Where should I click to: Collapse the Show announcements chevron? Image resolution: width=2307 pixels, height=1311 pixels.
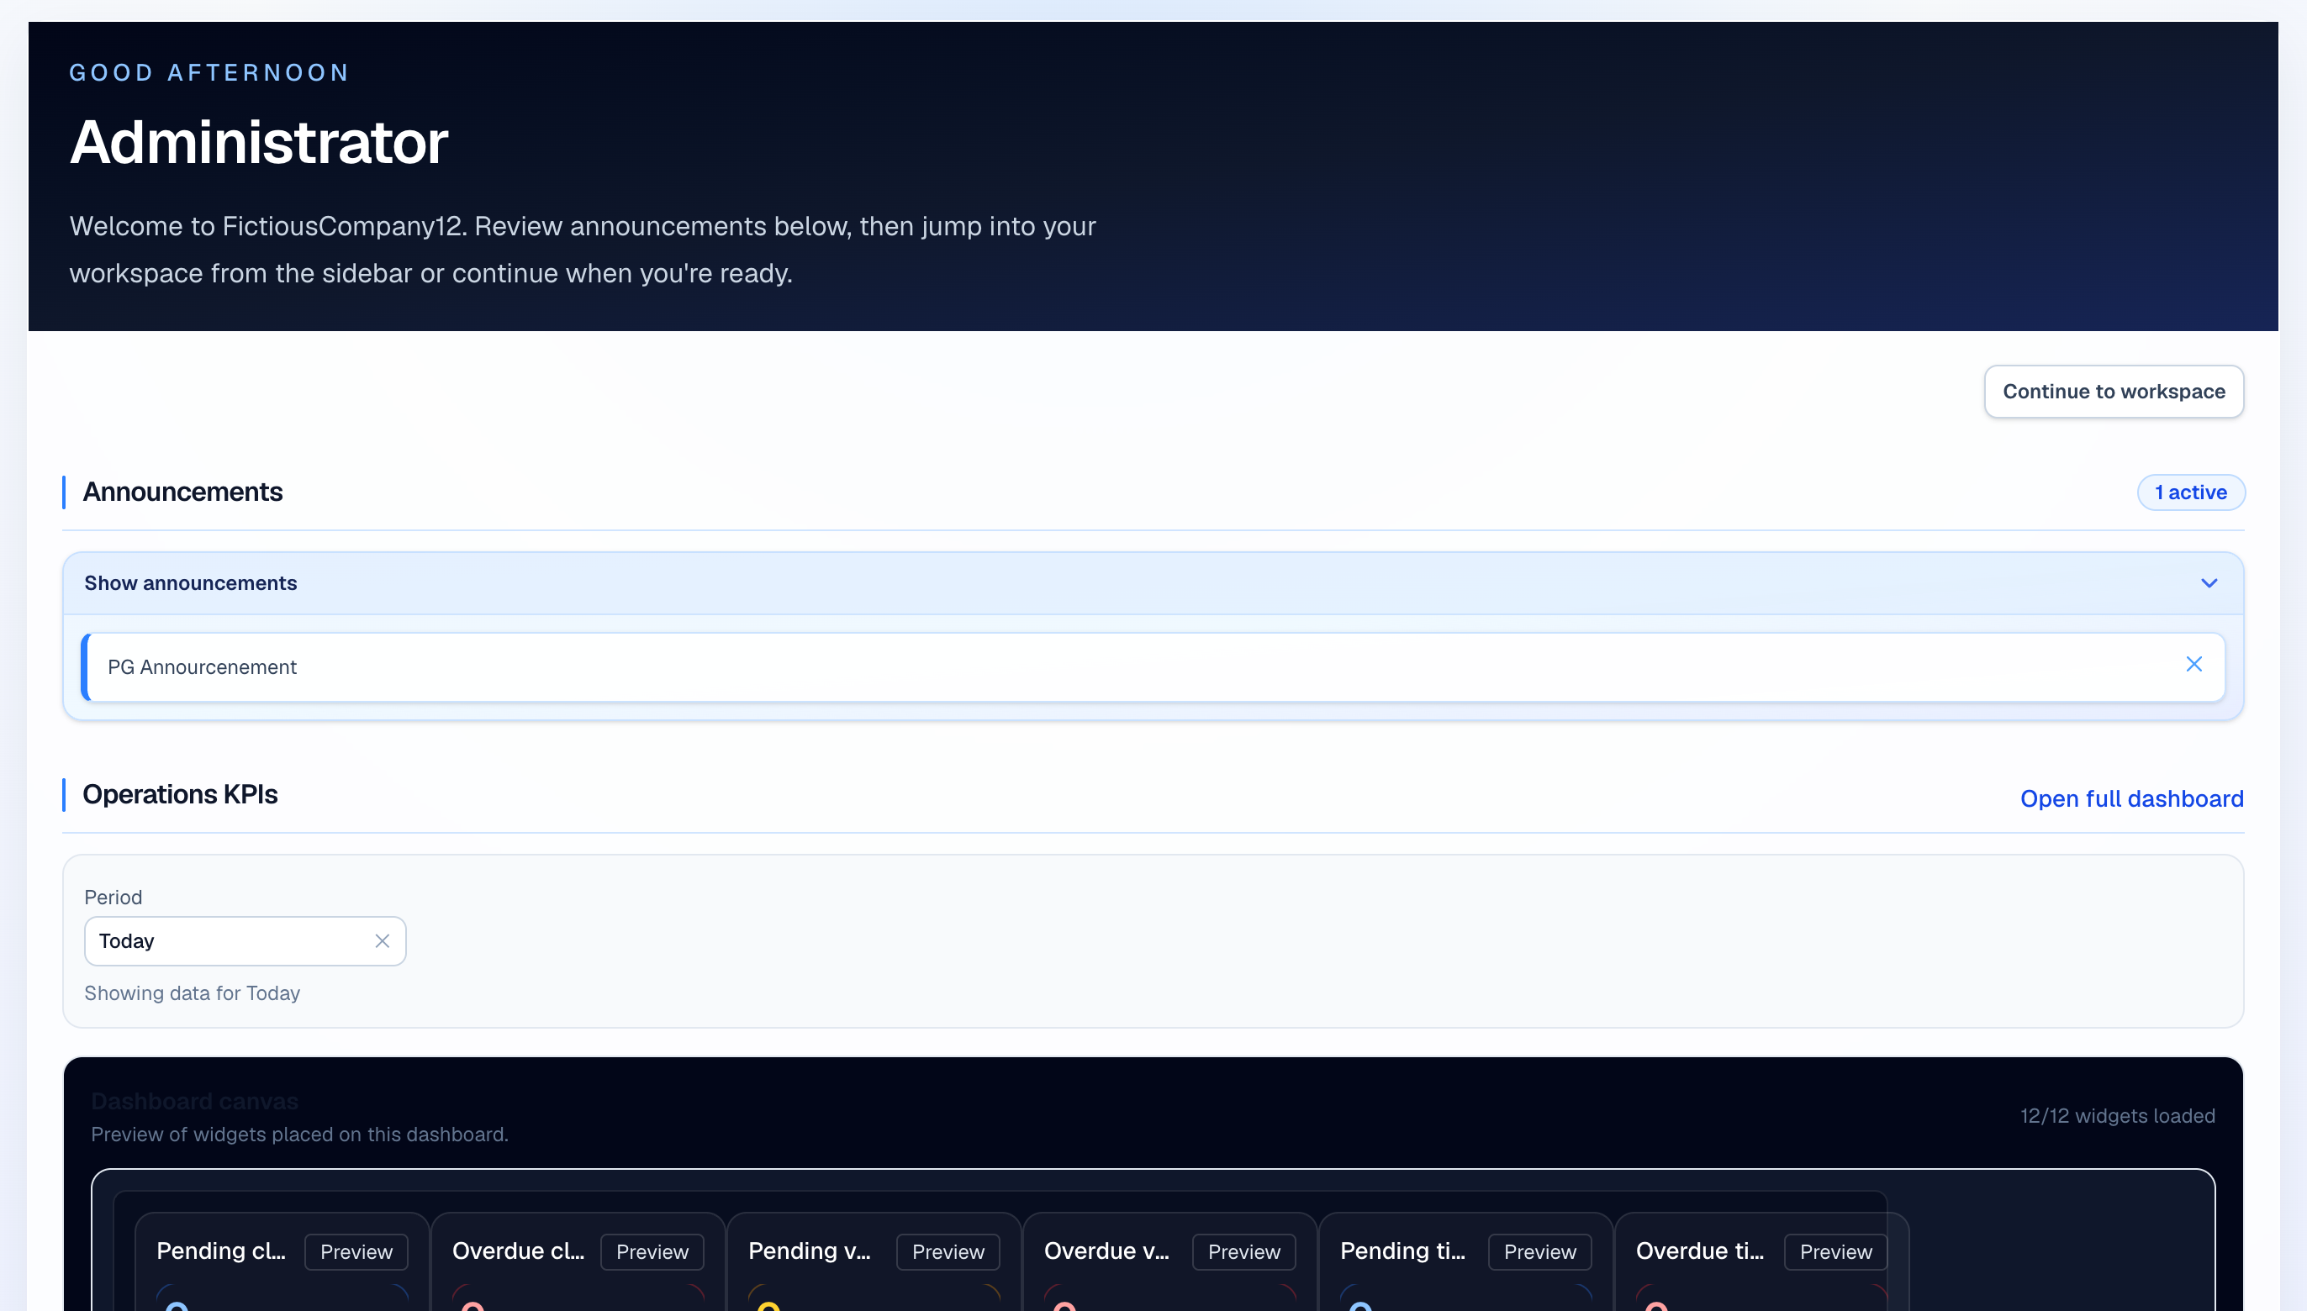click(2209, 583)
